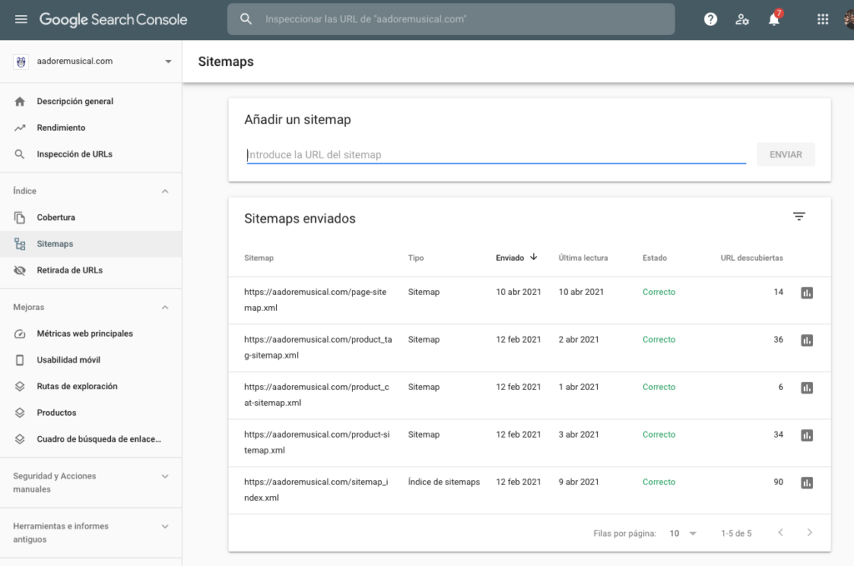
Task: Collapse the Índice section
Action: 165,192
